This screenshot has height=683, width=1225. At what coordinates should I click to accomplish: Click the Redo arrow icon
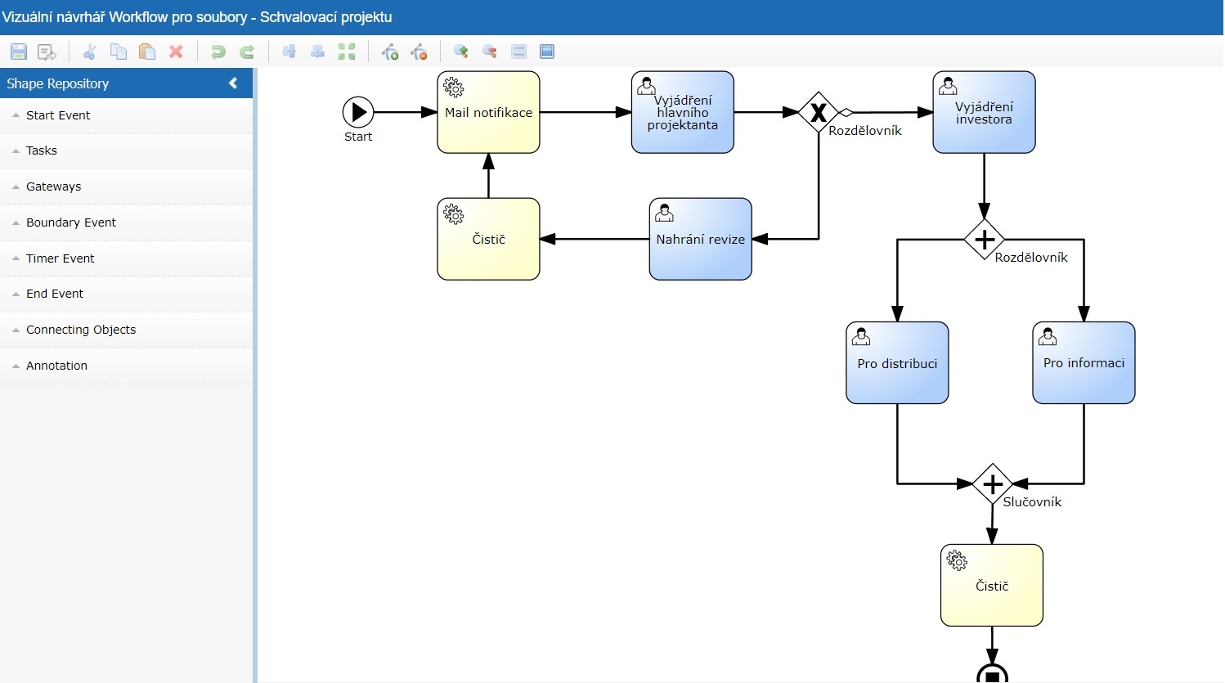pyautogui.click(x=246, y=52)
